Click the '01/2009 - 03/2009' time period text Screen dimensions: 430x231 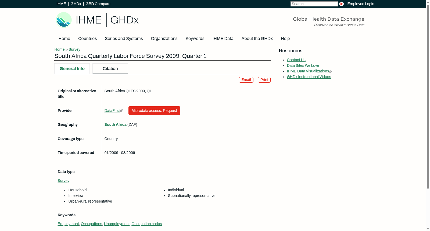pos(120,153)
